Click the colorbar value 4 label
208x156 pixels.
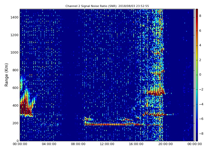[200, 45]
